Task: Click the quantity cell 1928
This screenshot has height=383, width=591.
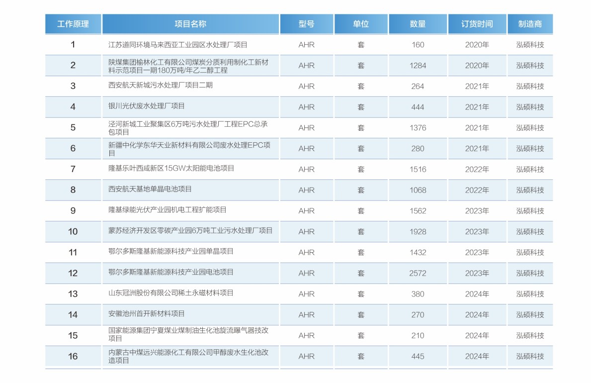Action: tap(418, 232)
